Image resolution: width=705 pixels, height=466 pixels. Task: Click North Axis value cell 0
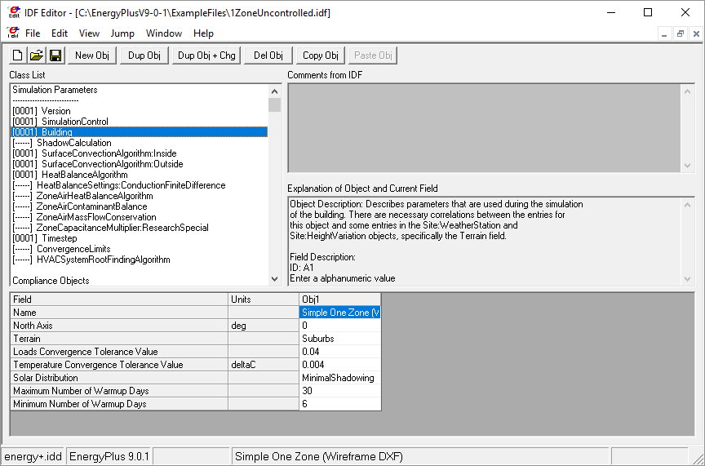(x=340, y=326)
